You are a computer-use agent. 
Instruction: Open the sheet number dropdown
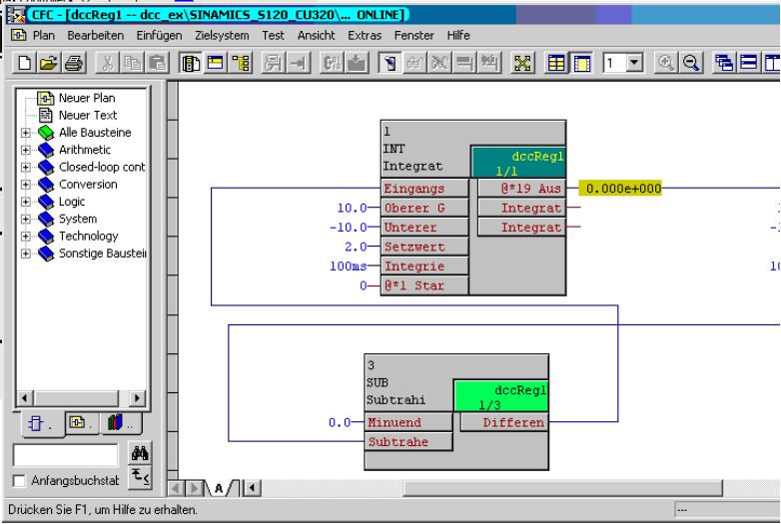[634, 63]
